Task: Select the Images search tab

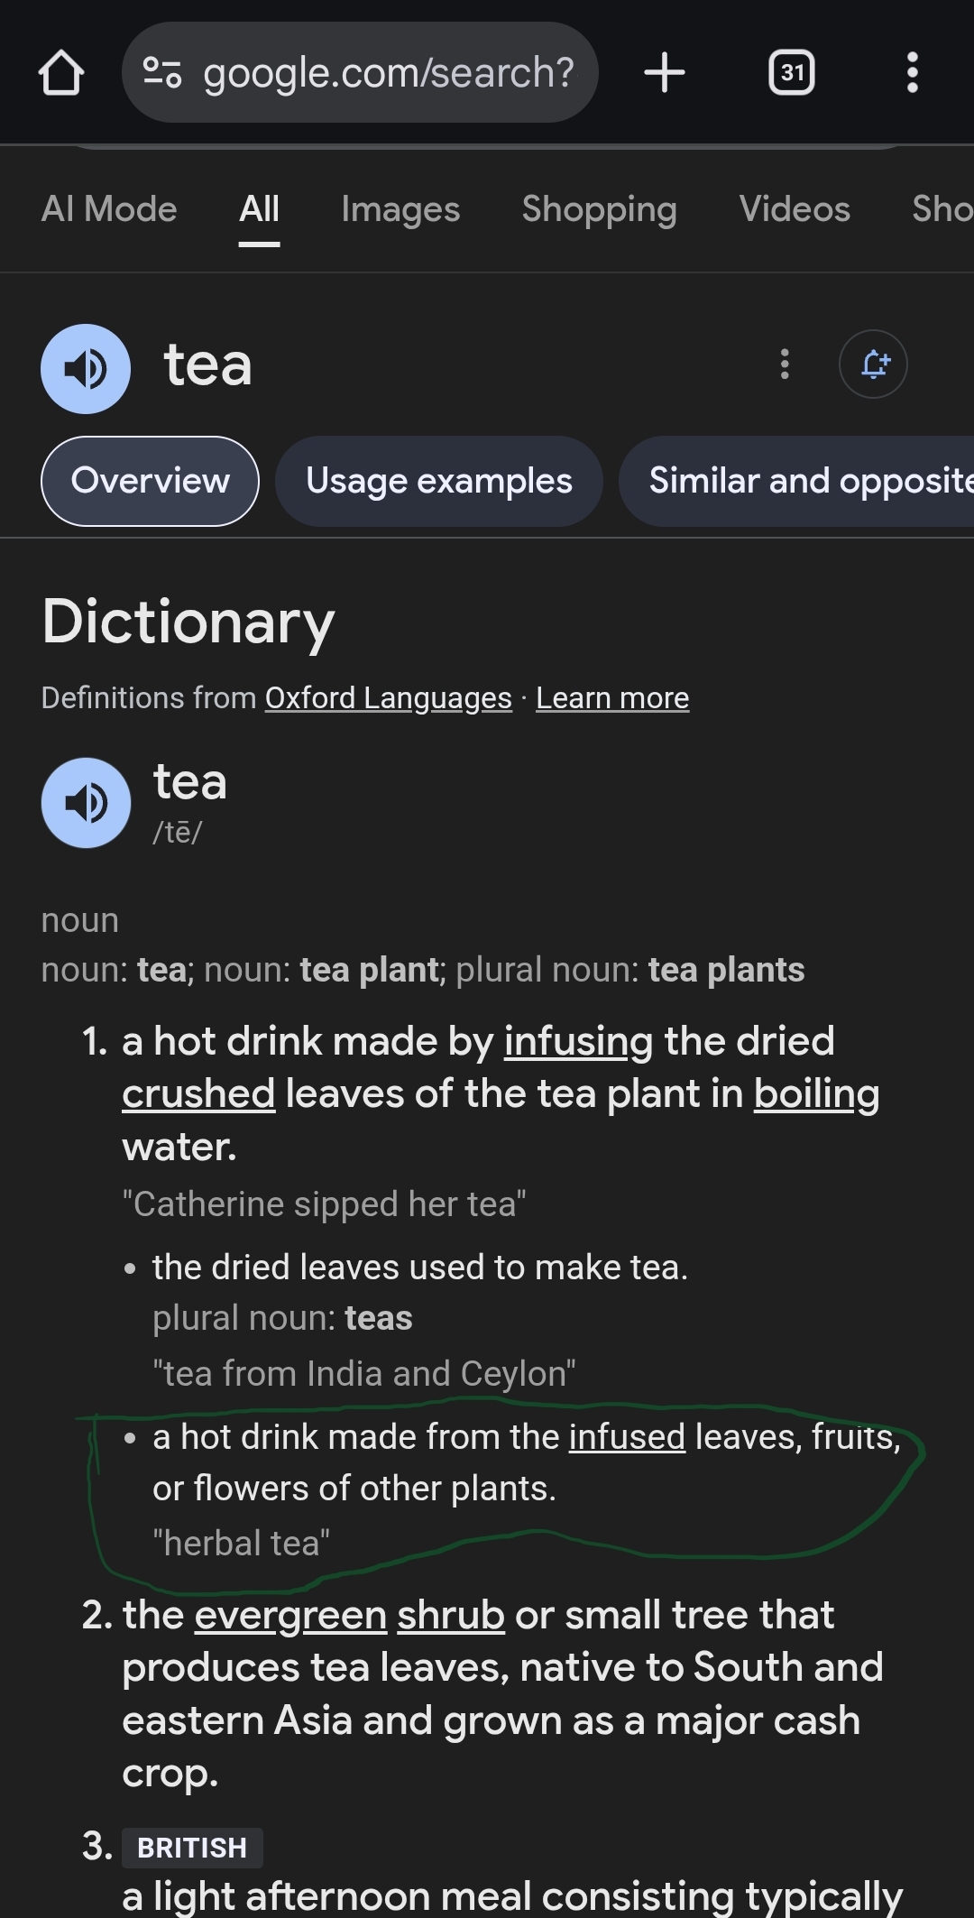Action: [x=400, y=209]
